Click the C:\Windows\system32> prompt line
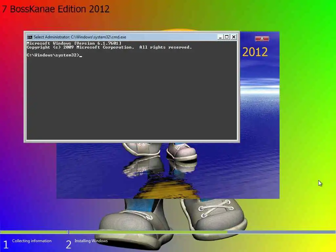 click(54, 55)
